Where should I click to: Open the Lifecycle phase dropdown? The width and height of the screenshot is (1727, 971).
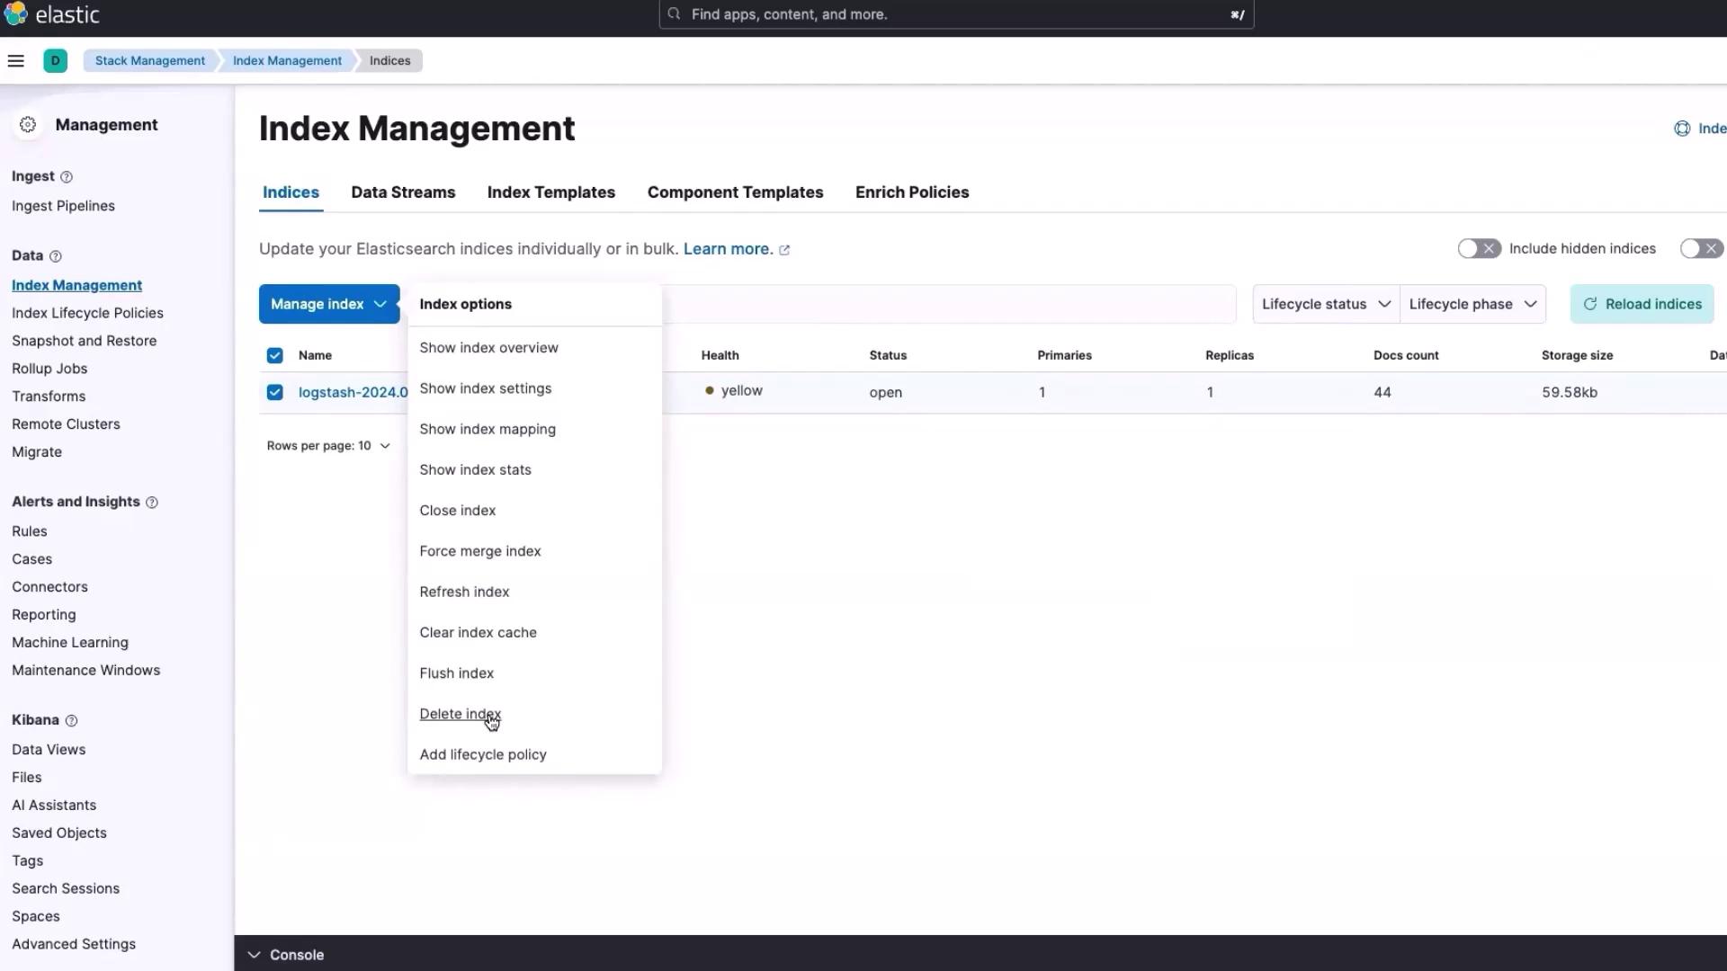coord(1472,305)
